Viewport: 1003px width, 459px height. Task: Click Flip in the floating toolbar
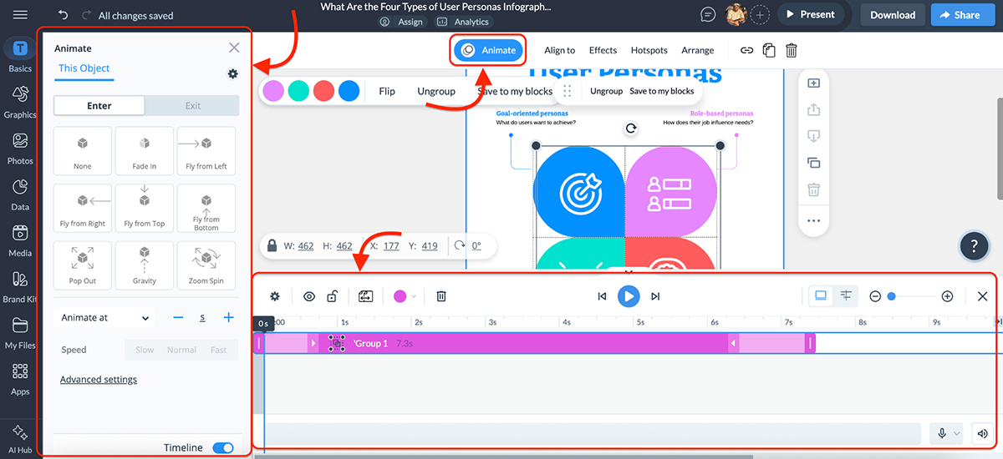coord(386,91)
